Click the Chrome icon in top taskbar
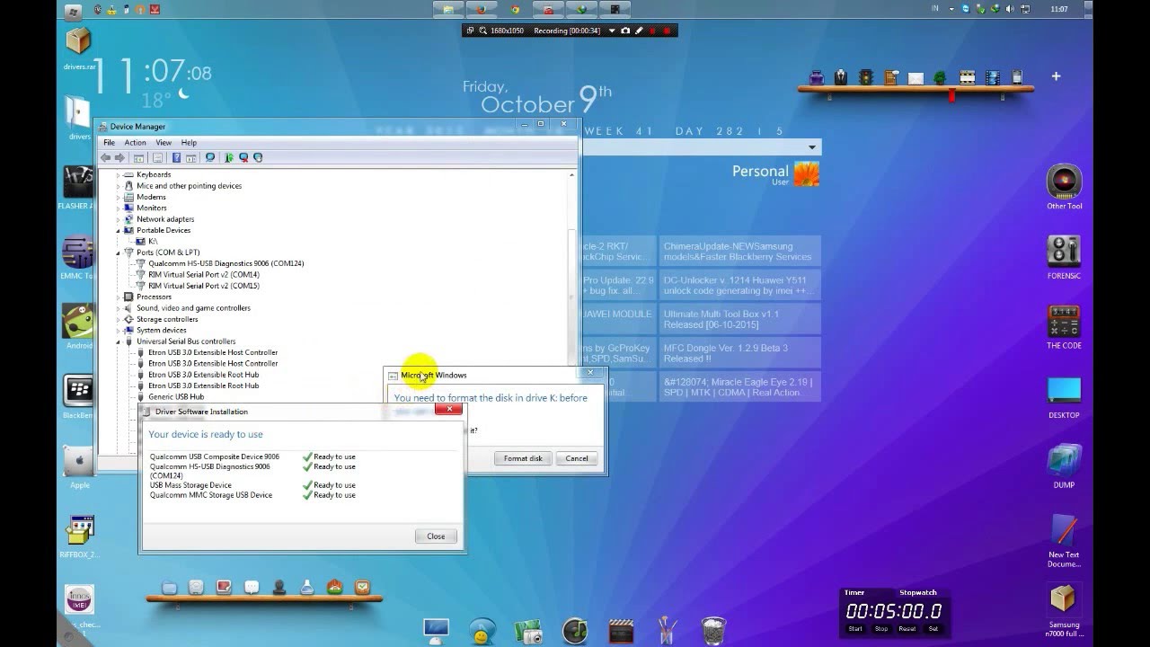This screenshot has width=1150, height=647. point(515,9)
